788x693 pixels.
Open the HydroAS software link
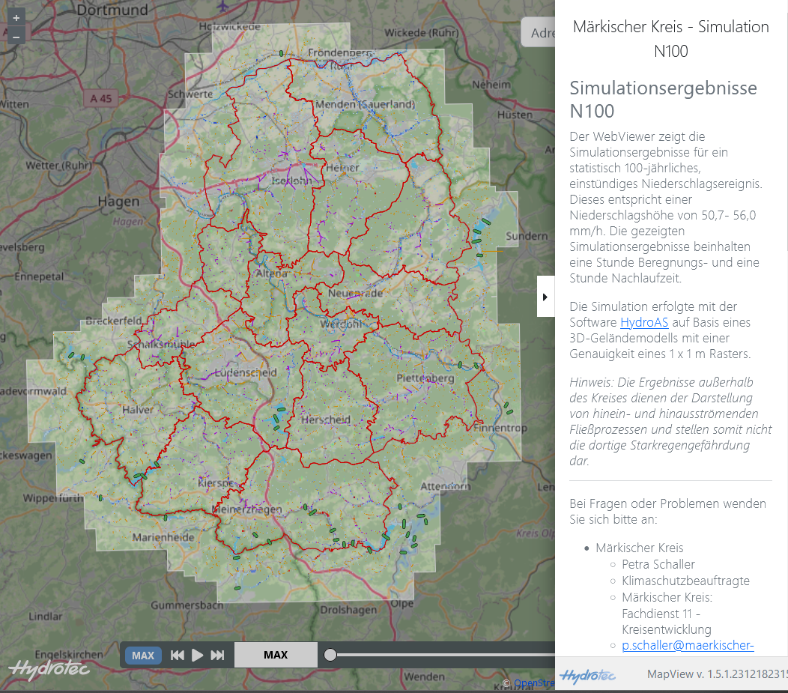(x=644, y=323)
